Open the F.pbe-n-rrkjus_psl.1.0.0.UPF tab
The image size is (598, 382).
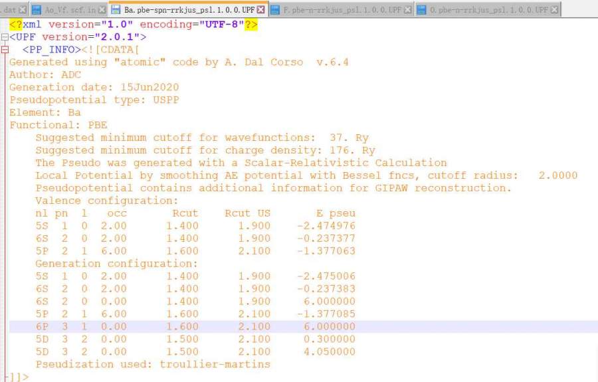[342, 9]
